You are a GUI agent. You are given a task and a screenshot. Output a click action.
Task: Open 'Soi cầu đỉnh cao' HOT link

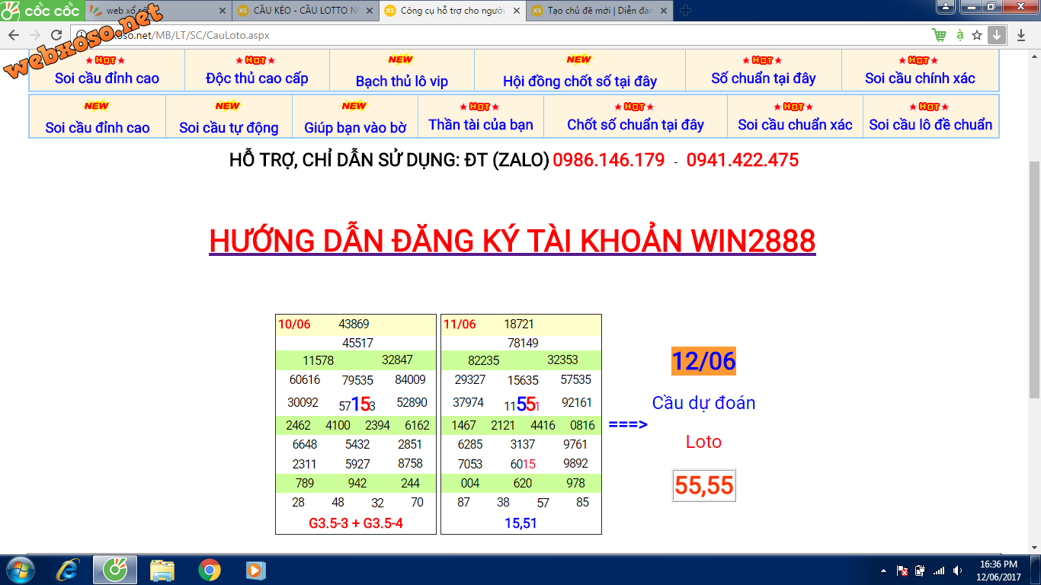point(107,78)
